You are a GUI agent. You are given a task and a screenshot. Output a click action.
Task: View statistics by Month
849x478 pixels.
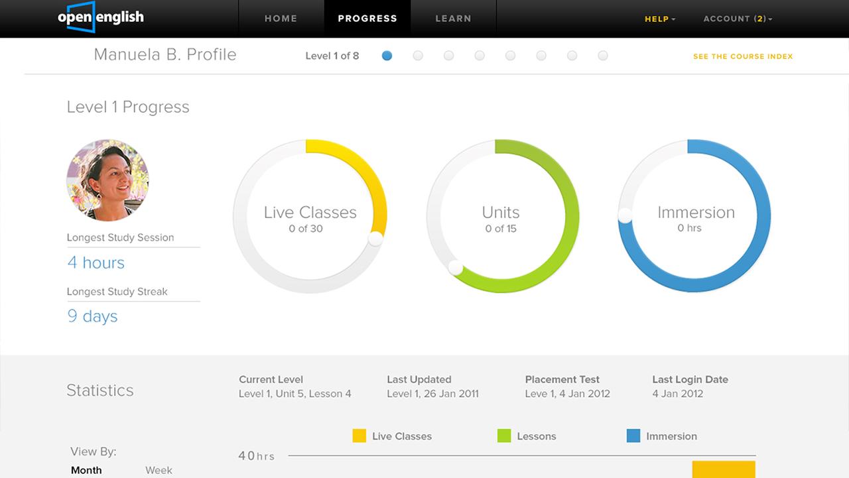coord(86,470)
